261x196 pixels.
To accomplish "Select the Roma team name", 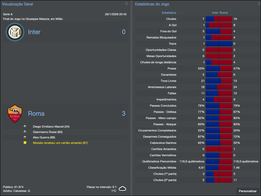I will 36,113.
